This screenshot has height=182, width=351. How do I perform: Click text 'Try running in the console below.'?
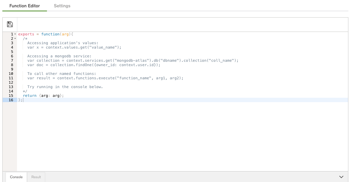point(65,87)
